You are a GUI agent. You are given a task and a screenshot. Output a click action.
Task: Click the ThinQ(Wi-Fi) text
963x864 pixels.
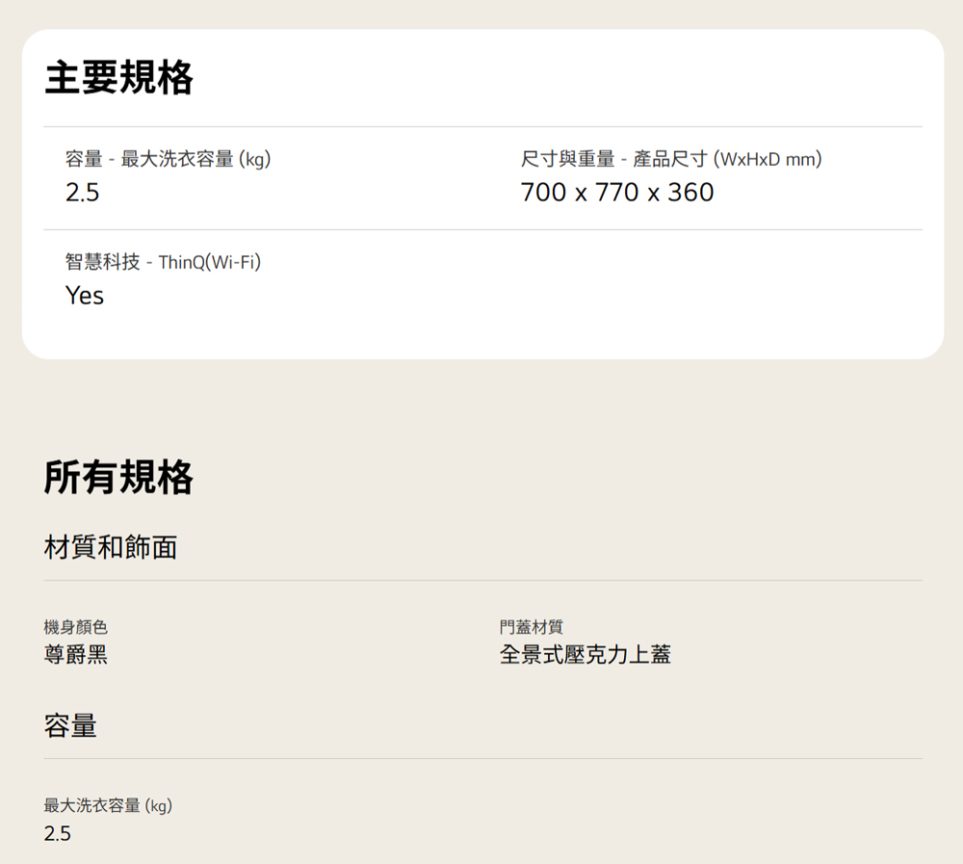(209, 262)
